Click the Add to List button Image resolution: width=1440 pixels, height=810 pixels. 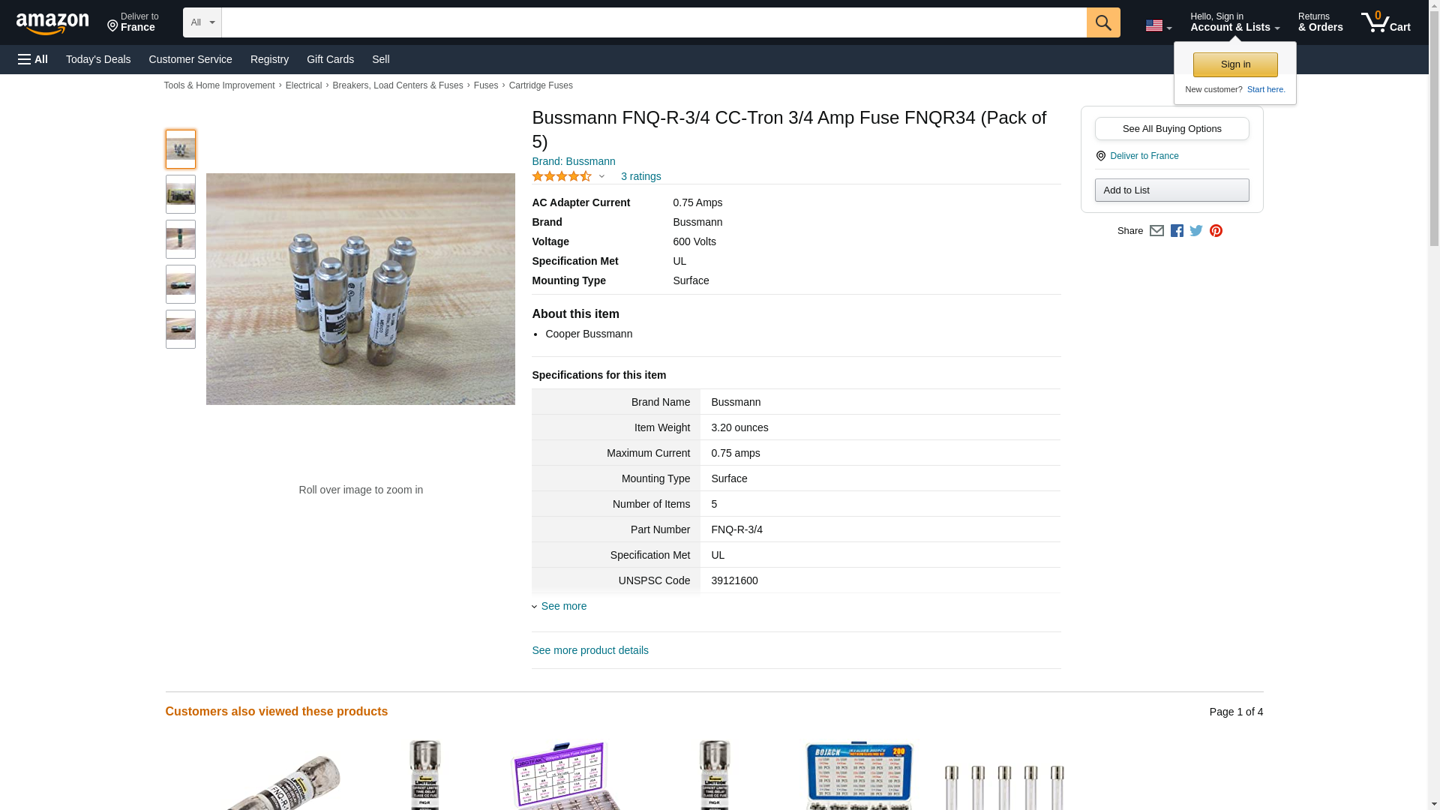point(1171,190)
